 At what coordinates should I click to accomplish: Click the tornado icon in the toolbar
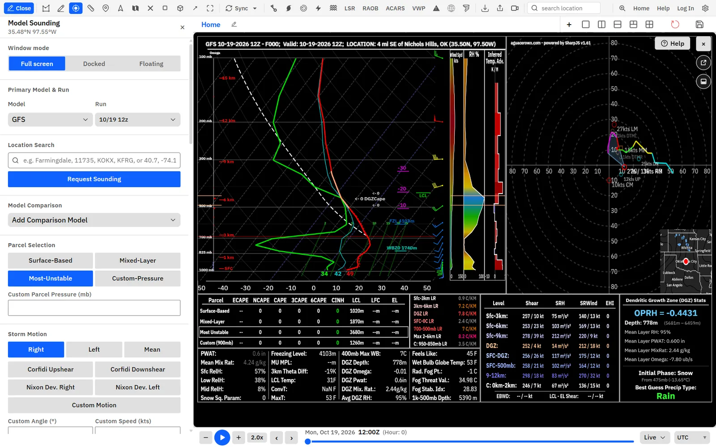click(466, 8)
